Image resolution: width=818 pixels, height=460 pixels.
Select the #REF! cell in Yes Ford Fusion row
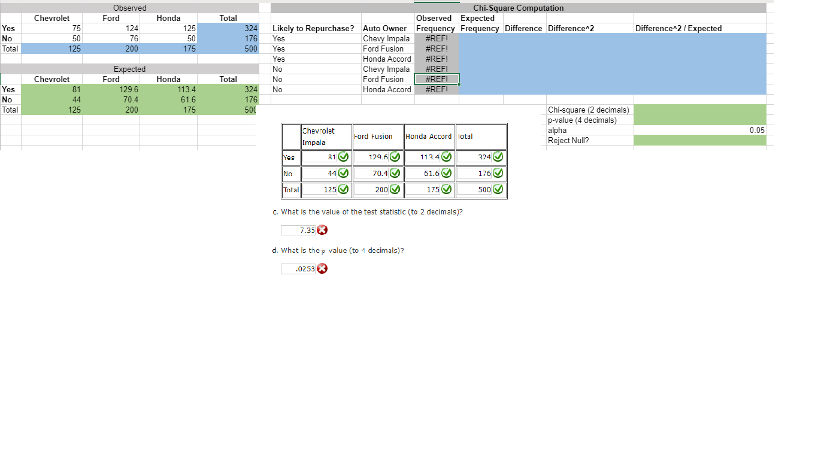[437, 49]
